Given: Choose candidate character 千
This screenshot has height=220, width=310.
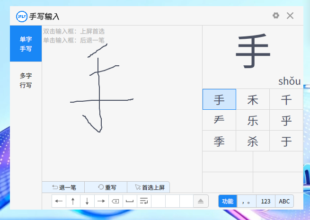Looking at the screenshot, I should pyautogui.click(x=286, y=99).
